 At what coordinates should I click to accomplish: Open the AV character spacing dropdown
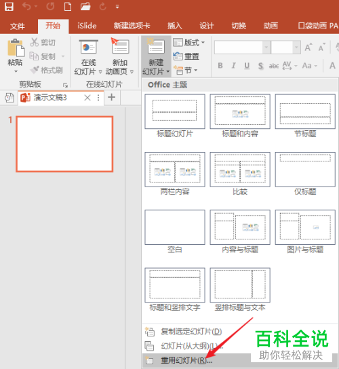290,66
